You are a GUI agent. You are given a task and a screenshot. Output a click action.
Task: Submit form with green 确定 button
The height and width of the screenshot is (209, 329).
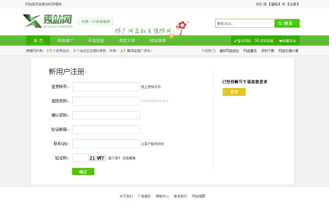(83, 171)
